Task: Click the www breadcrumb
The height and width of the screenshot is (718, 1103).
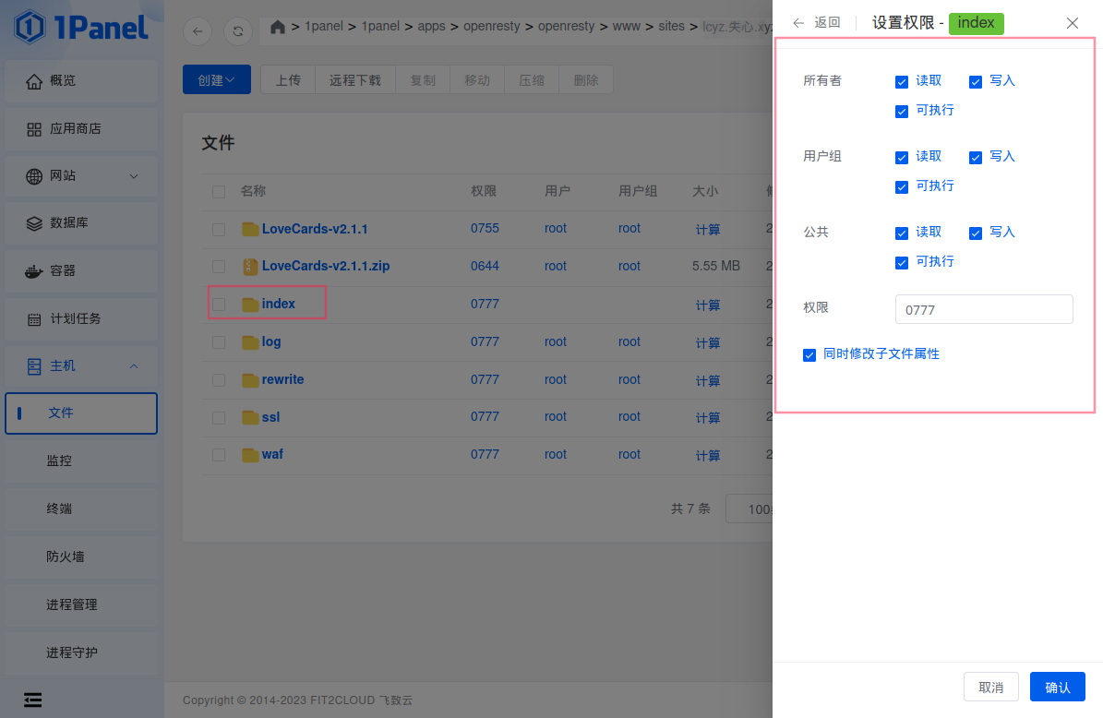Action: point(626,26)
